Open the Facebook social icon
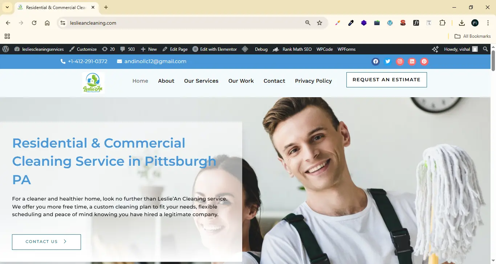 click(x=375, y=61)
